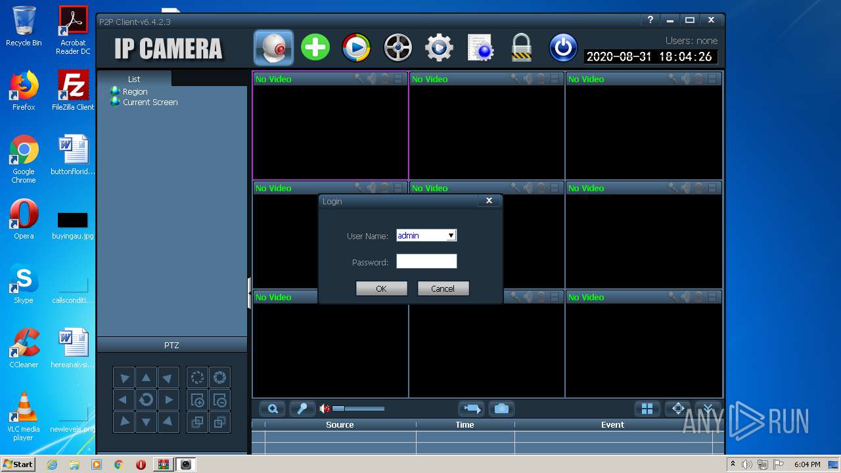The height and width of the screenshot is (473, 841).
Task: Open the Recycle Bin desktop icon
Action: (x=24, y=26)
